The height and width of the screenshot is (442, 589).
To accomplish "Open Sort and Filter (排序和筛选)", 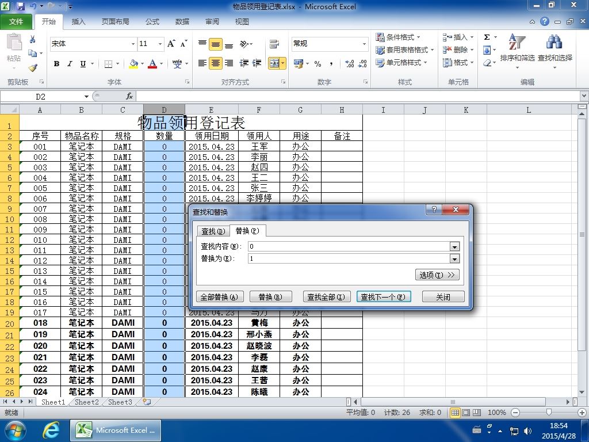I will [x=517, y=51].
